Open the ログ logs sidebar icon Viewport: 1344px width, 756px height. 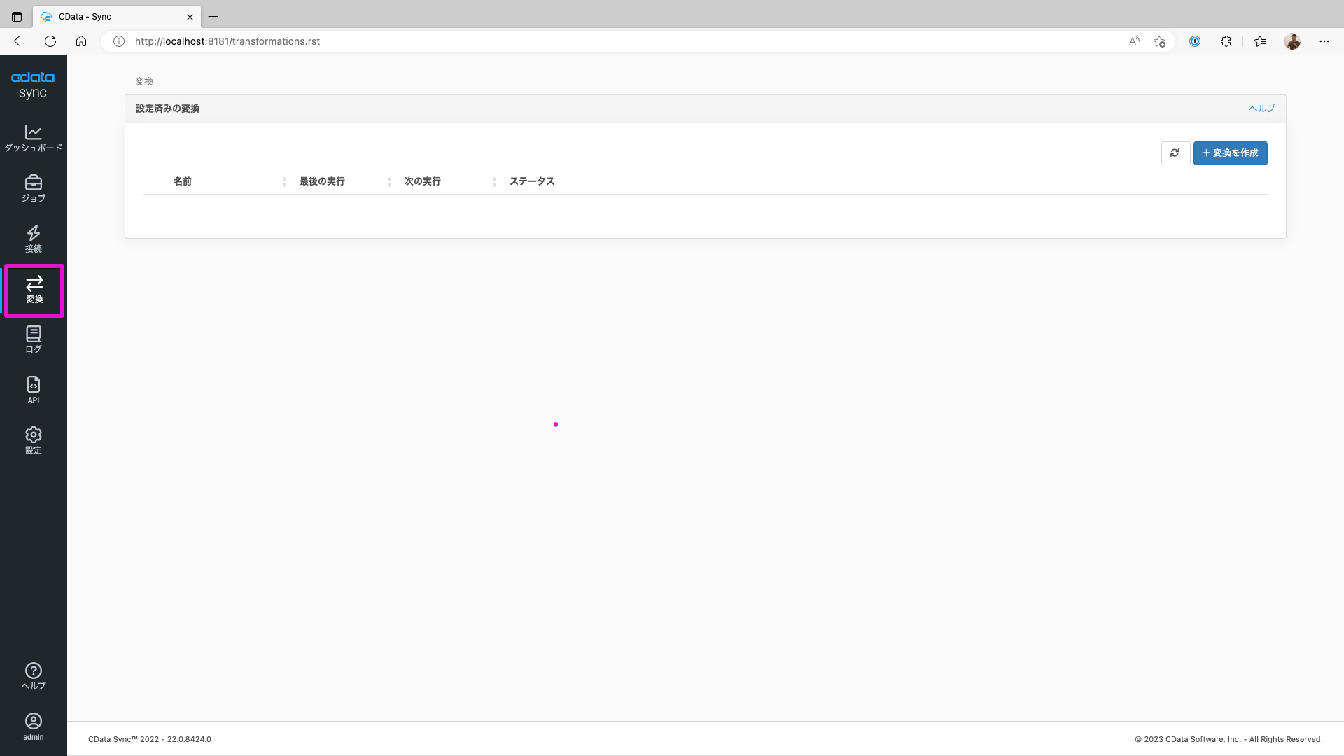[33, 339]
